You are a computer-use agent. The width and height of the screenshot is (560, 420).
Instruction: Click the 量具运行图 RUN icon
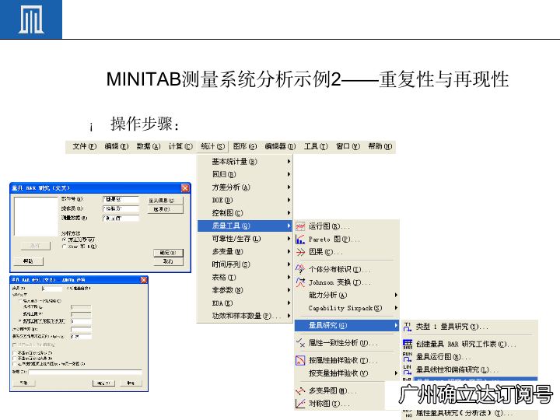pyautogui.click(x=408, y=356)
